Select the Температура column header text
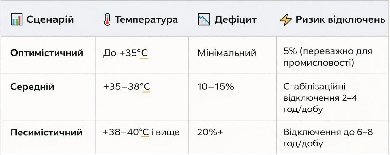This screenshot has height=155, width=390. pos(146,20)
